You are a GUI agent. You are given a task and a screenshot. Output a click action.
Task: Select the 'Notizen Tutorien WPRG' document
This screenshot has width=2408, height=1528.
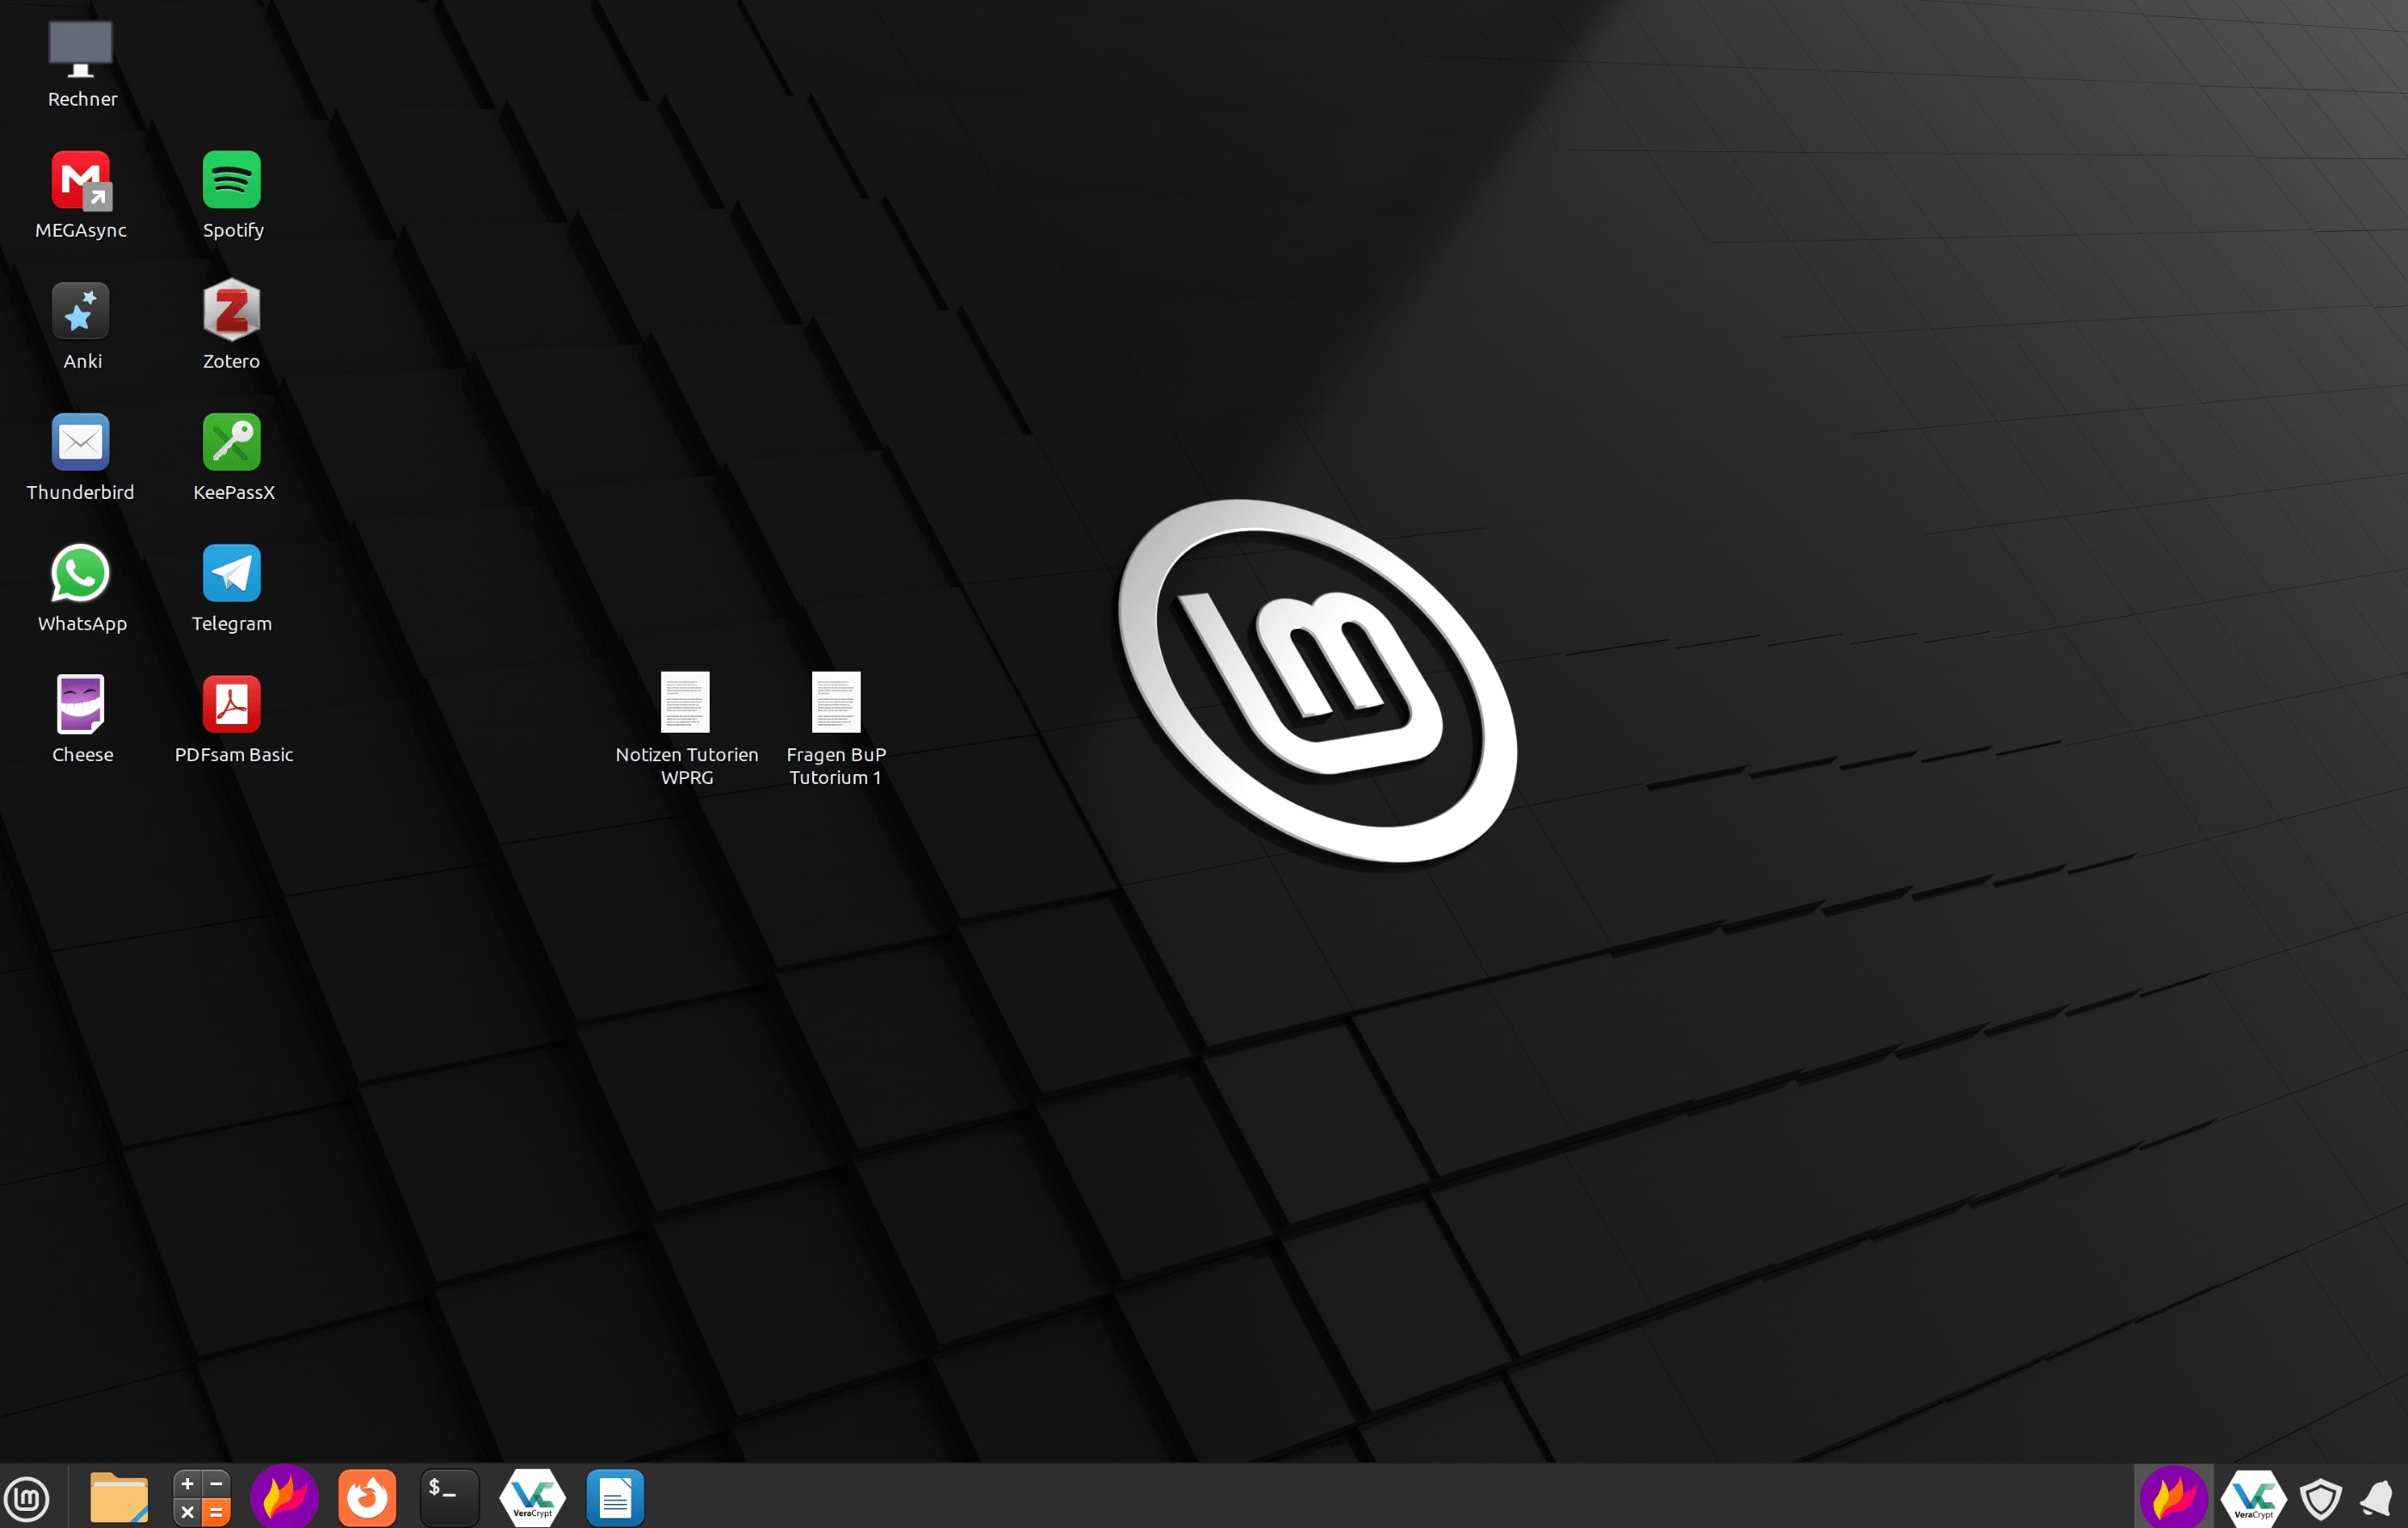[x=685, y=703]
